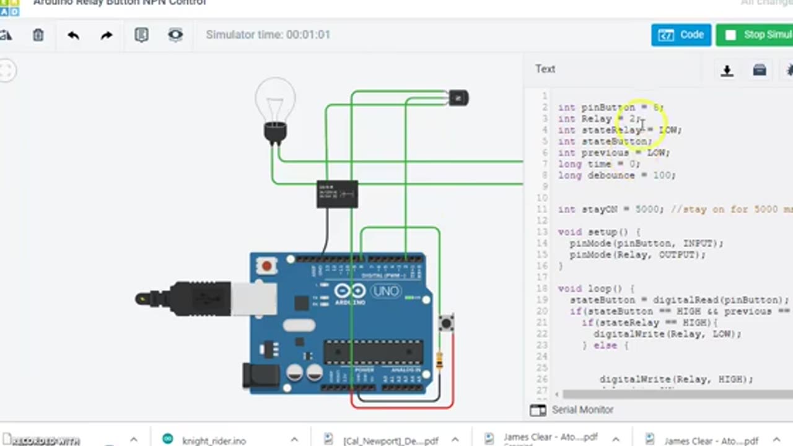Open [Cal_Newport] pdf download item

pyautogui.click(x=391, y=440)
